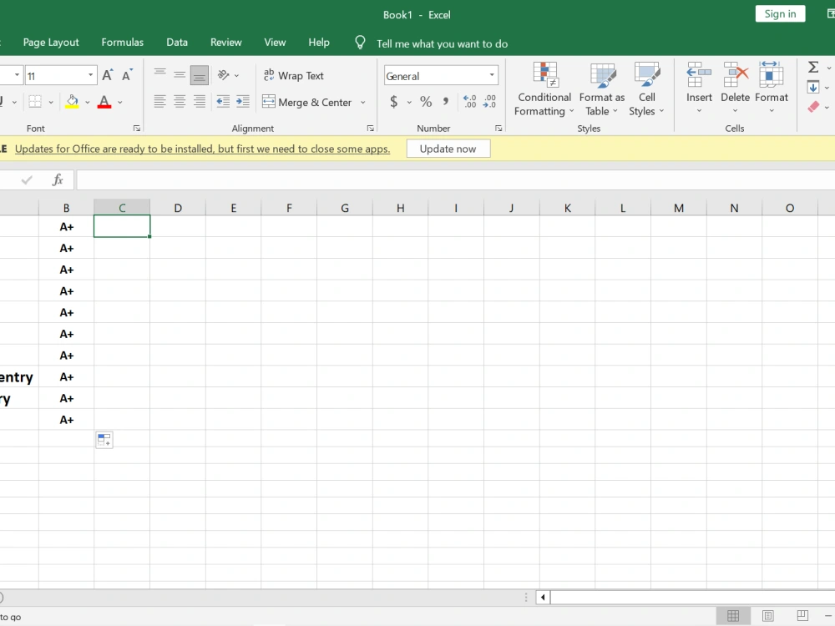
Task: Open the Format cells menu
Action: point(771,88)
